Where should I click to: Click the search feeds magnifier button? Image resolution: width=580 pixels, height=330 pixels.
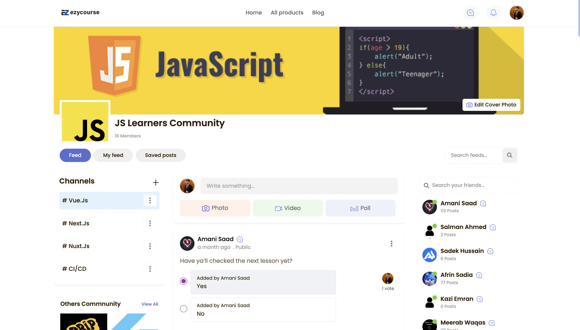click(x=509, y=155)
